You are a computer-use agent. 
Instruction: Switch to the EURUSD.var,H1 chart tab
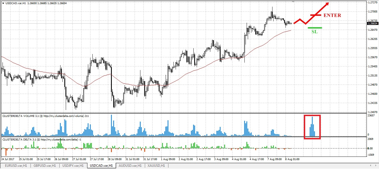(16, 165)
